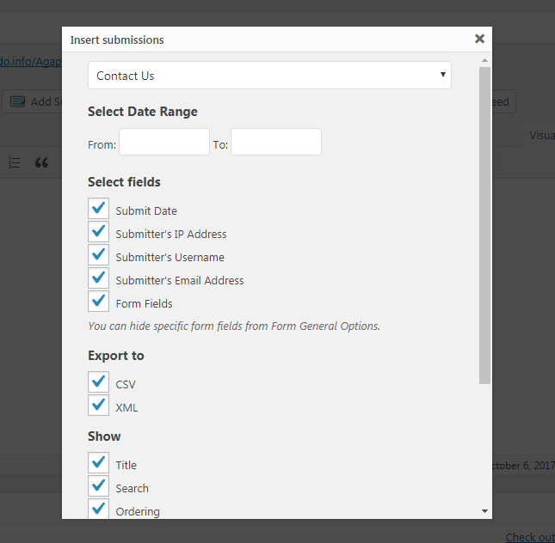This screenshot has width=555, height=543.
Task: Click the 'XML' label text
Action: 126,408
